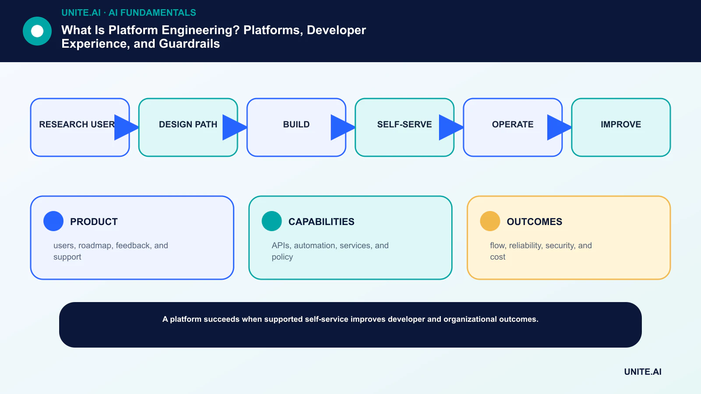Select the DESIGN PATH step box

[x=188, y=127]
